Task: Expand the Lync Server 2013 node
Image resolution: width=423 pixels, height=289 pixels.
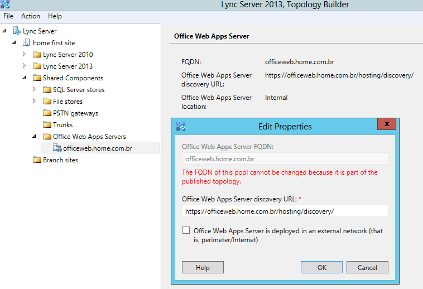Action: pos(24,66)
